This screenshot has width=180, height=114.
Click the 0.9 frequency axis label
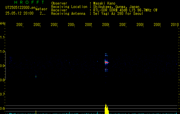pyautogui.click(x=2, y=66)
